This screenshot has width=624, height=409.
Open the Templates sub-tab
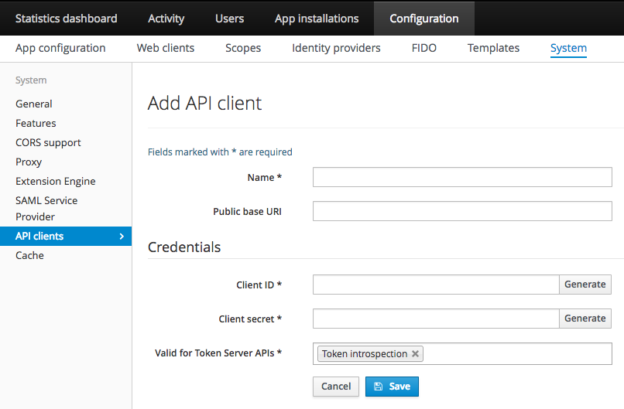pyautogui.click(x=493, y=48)
